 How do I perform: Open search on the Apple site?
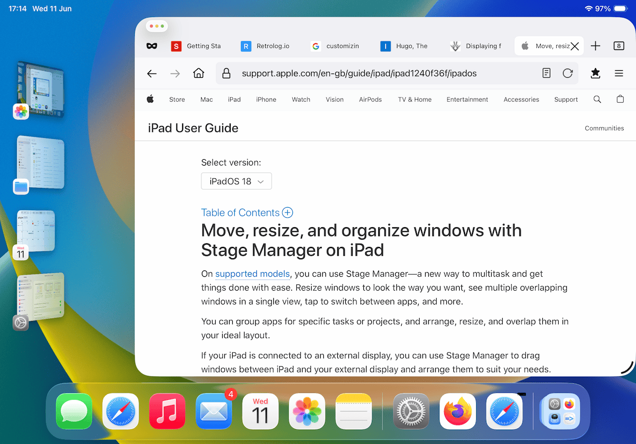pyautogui.click(x=597, y=99)
